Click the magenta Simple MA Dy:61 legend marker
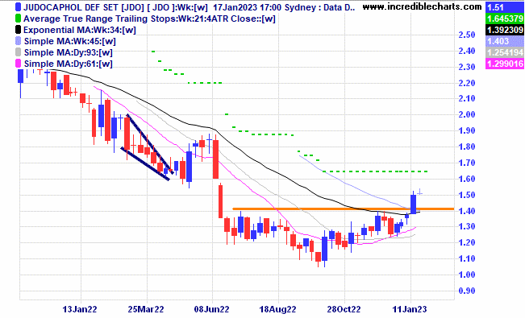 [18, 64]
